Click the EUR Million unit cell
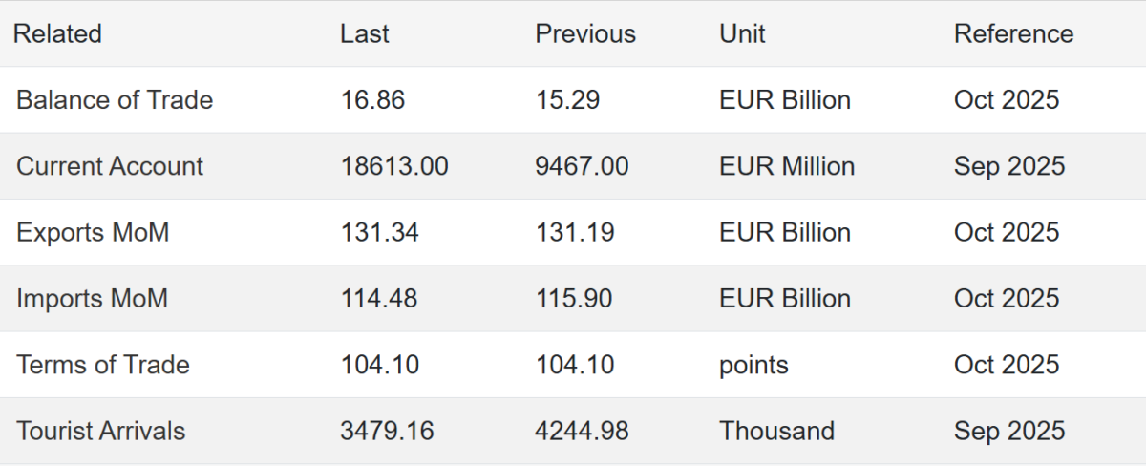 click(x=787, y=166)
